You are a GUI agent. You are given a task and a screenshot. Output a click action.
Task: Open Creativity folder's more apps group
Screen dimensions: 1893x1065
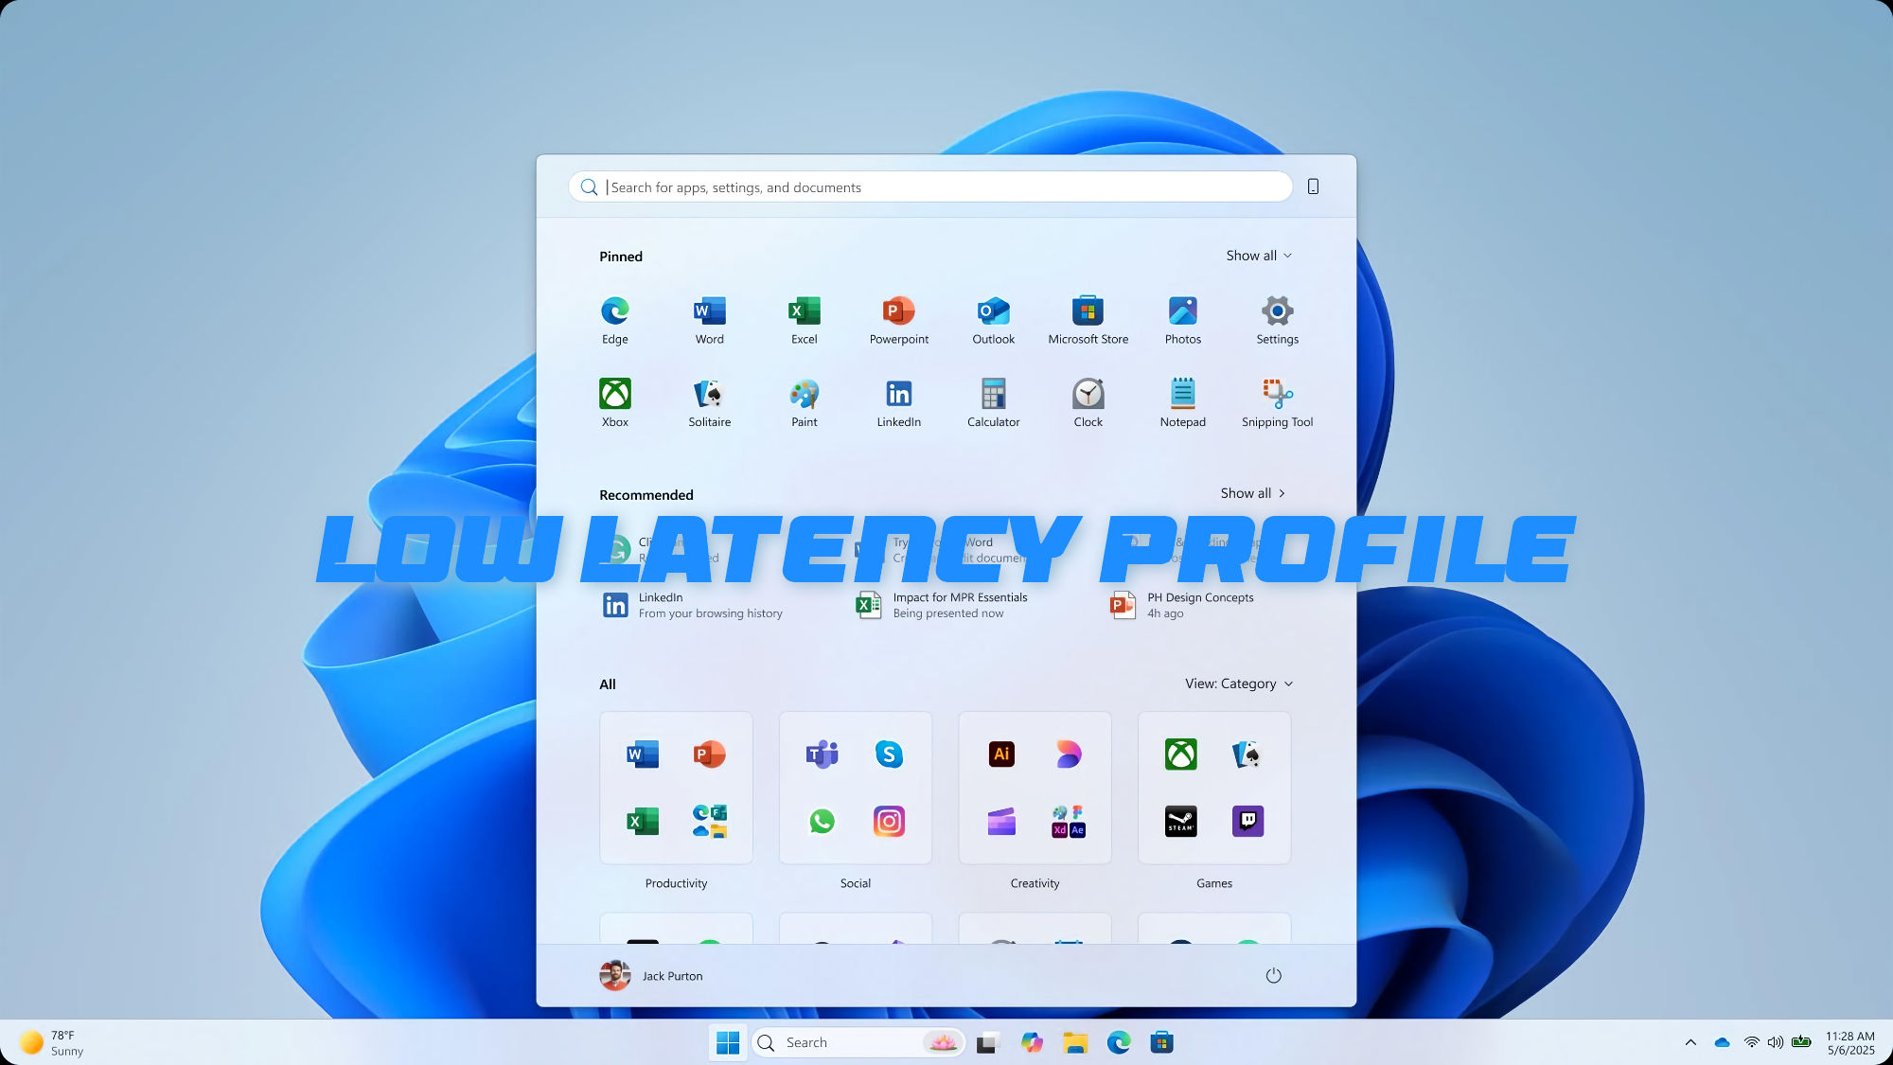[x=1069, y=821]
